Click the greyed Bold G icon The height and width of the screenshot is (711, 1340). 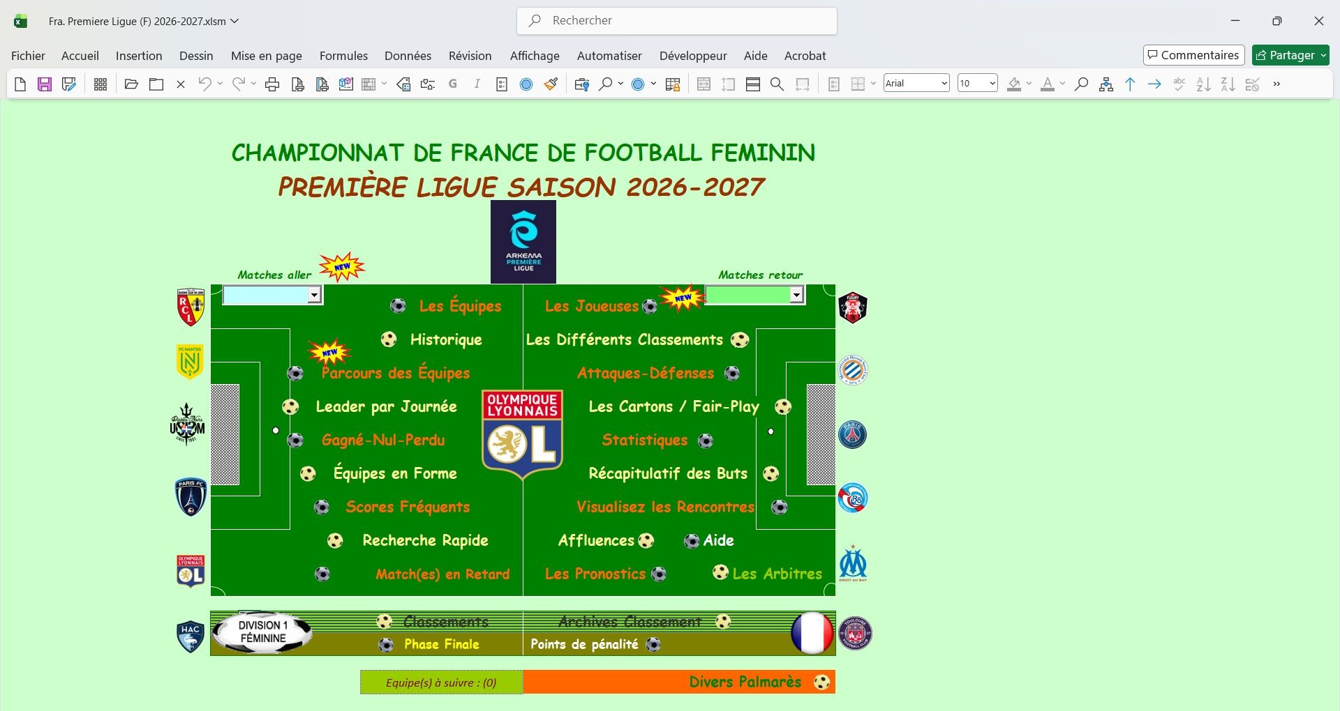(x=453, y=84)
